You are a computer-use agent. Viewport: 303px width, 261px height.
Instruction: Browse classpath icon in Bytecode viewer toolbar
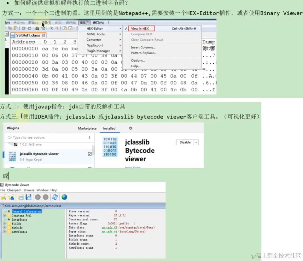point(11,197)
